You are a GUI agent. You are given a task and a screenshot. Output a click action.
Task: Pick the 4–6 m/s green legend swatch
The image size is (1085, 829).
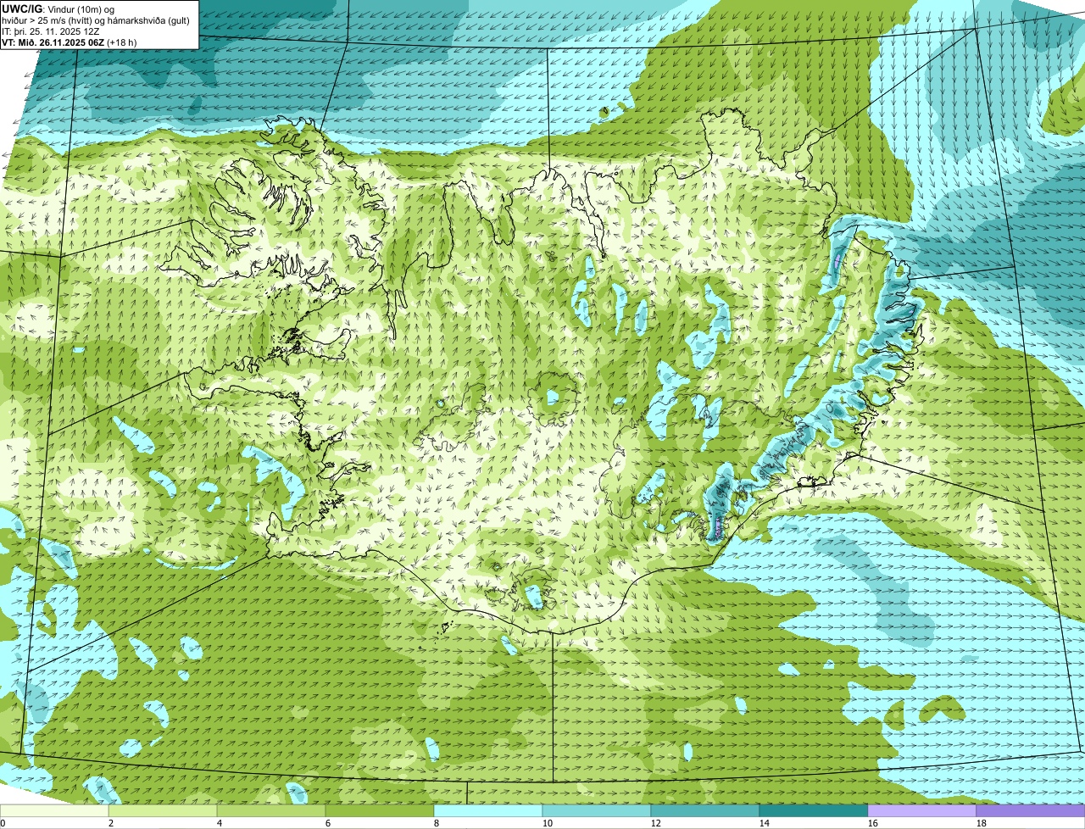271,810
